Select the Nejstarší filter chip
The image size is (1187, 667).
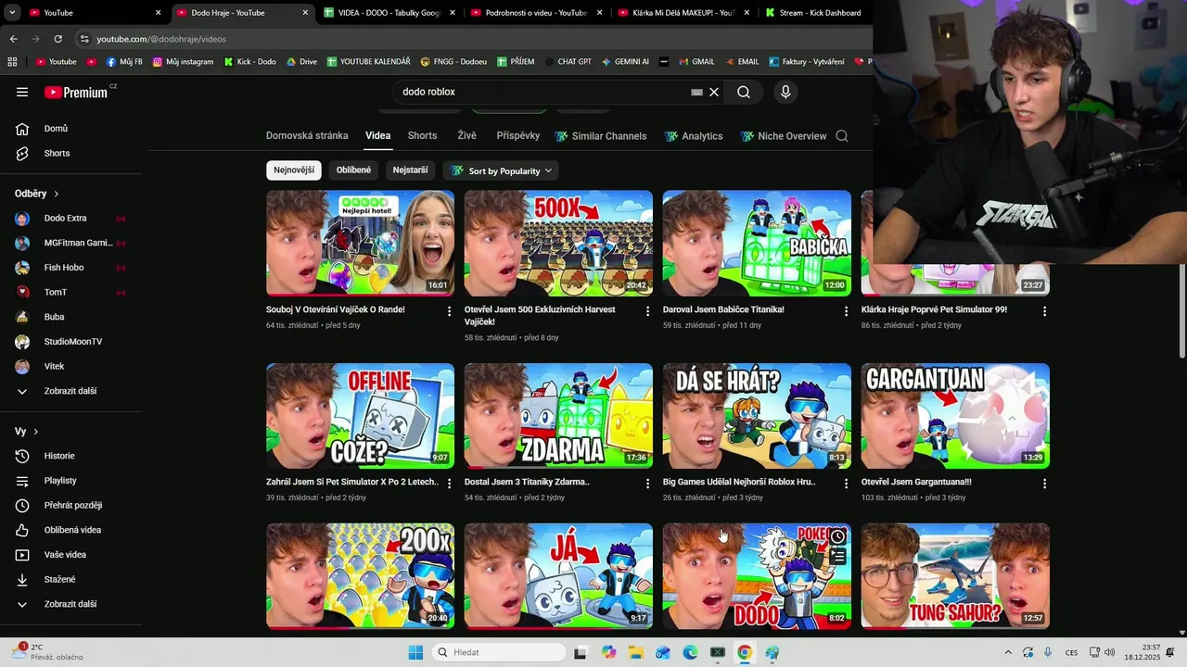(x=410, y=170)
